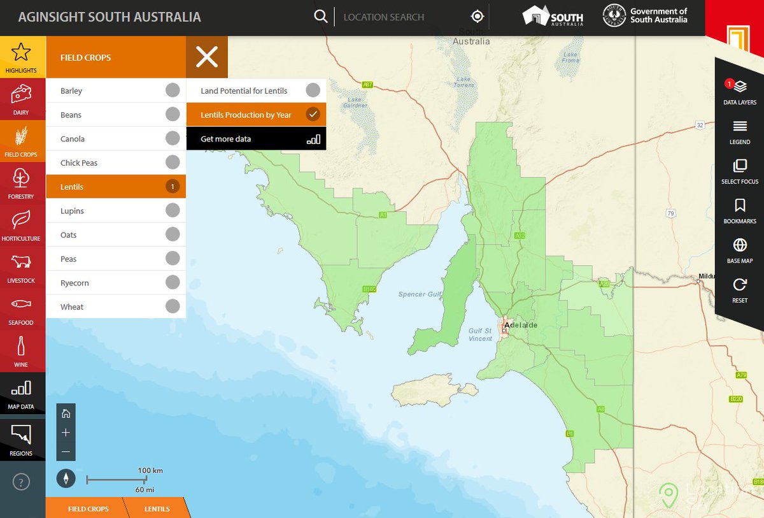The image size is (764, 518).
Task: Zoom out on the map
Action: coord(66,452)
